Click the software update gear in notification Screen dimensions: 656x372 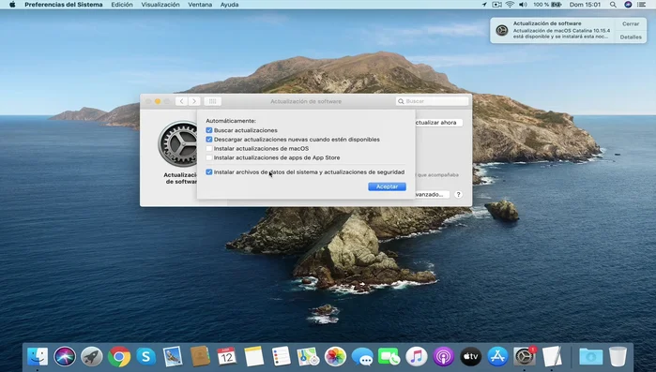502,30
